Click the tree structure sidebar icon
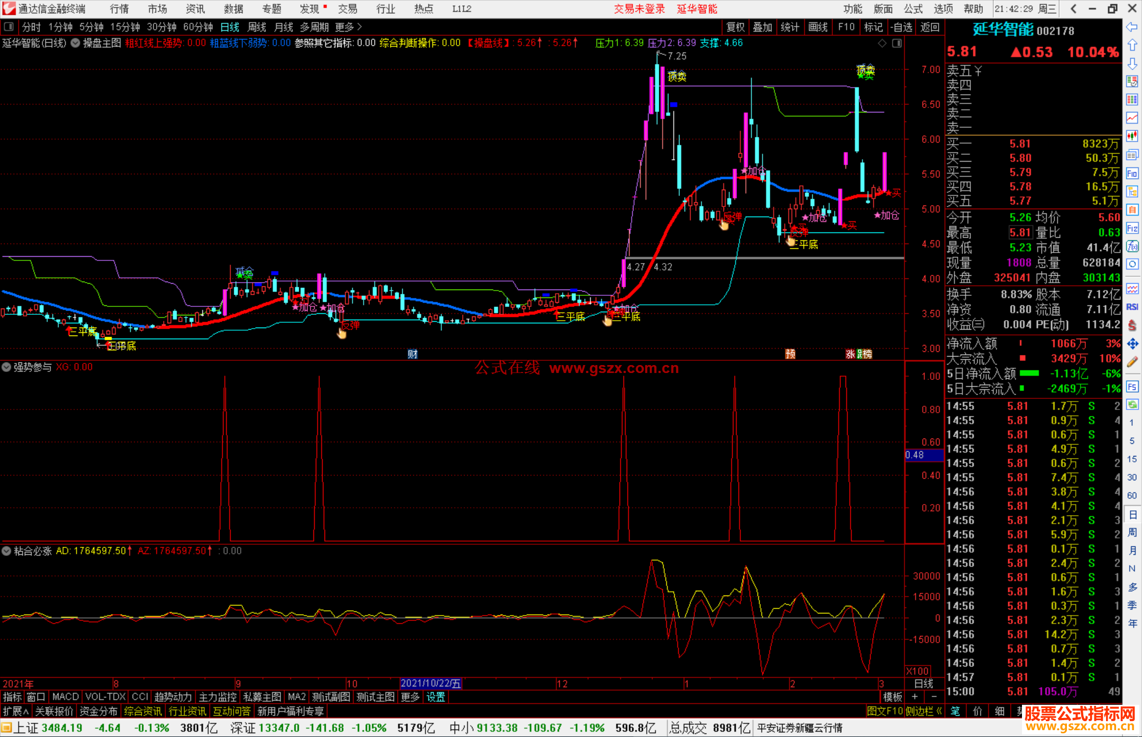 point(1132,191)
